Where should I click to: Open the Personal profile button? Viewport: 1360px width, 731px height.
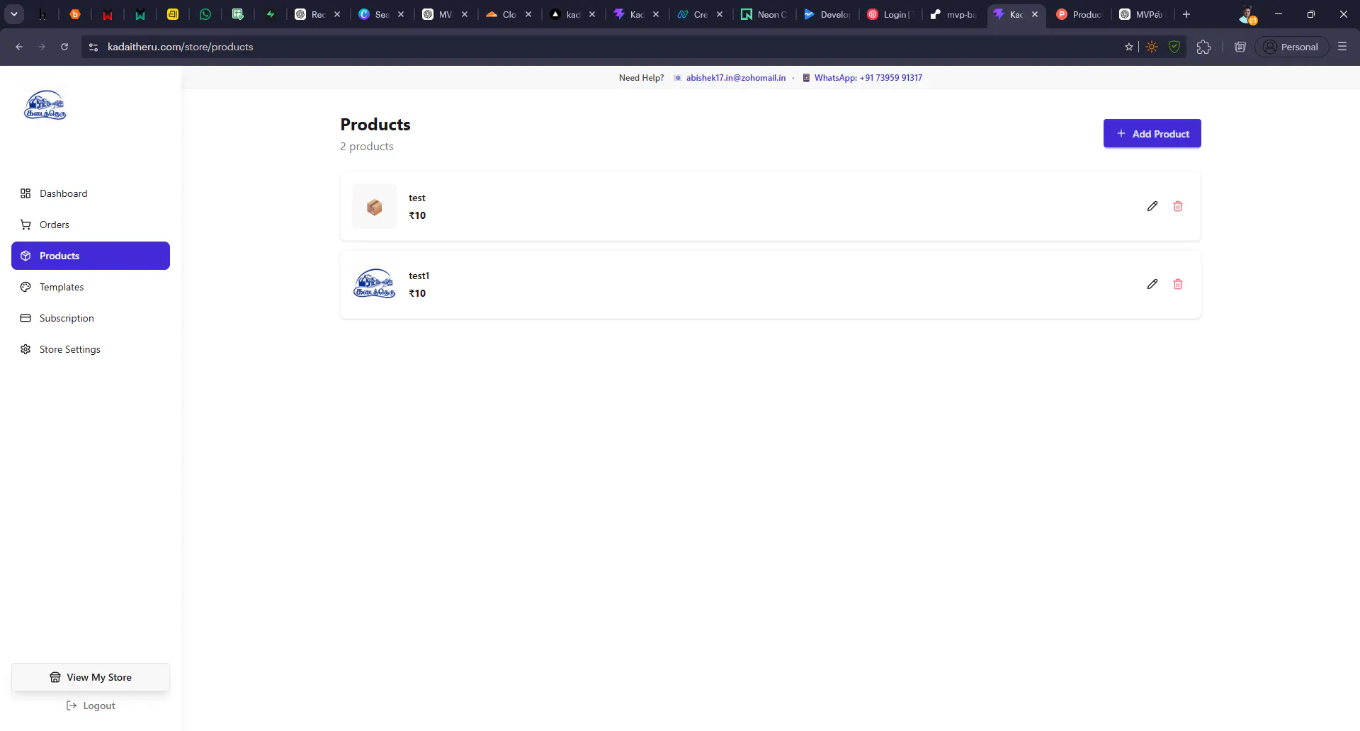coord(1291,47)
